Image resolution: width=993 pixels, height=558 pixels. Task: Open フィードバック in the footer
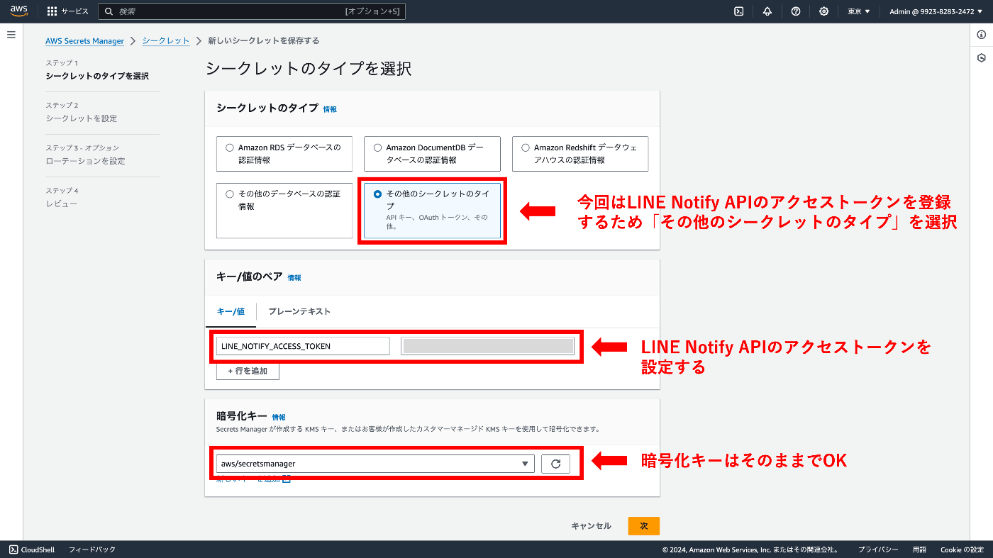92,549
